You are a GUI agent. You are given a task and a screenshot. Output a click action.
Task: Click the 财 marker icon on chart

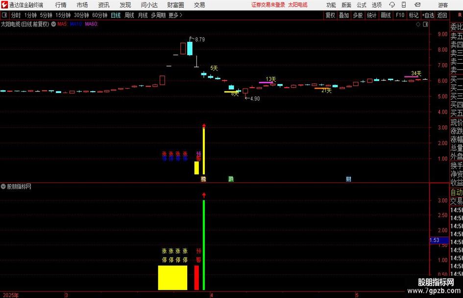(348, 179)
